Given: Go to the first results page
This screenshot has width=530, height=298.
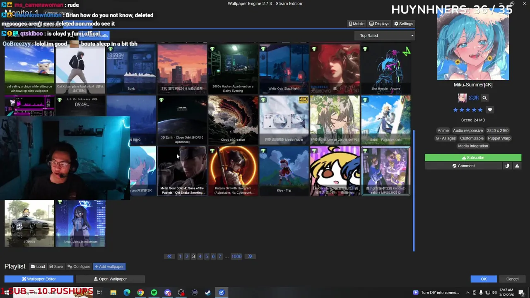Looking at the screenshot, I should pos(169,257).
